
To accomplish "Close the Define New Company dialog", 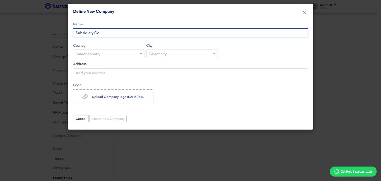I will [304, 12].
